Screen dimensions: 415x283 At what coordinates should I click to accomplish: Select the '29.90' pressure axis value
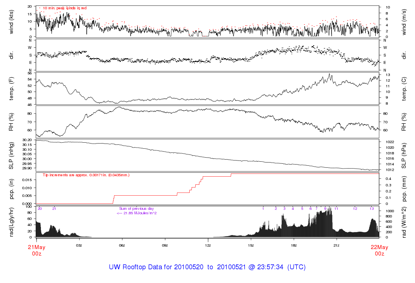[x=28, y=168]
